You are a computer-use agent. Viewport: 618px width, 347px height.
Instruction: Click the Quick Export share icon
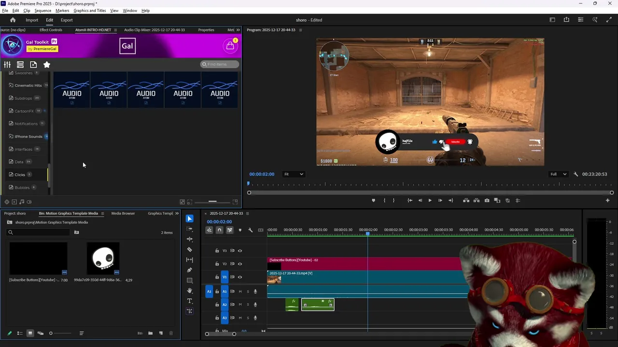566,20
